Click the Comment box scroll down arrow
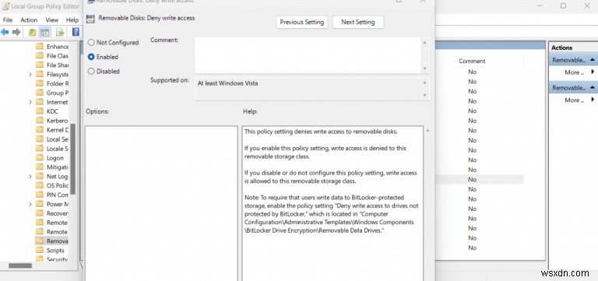The height and width of the screenshot is (281, 598). [425, 68]
